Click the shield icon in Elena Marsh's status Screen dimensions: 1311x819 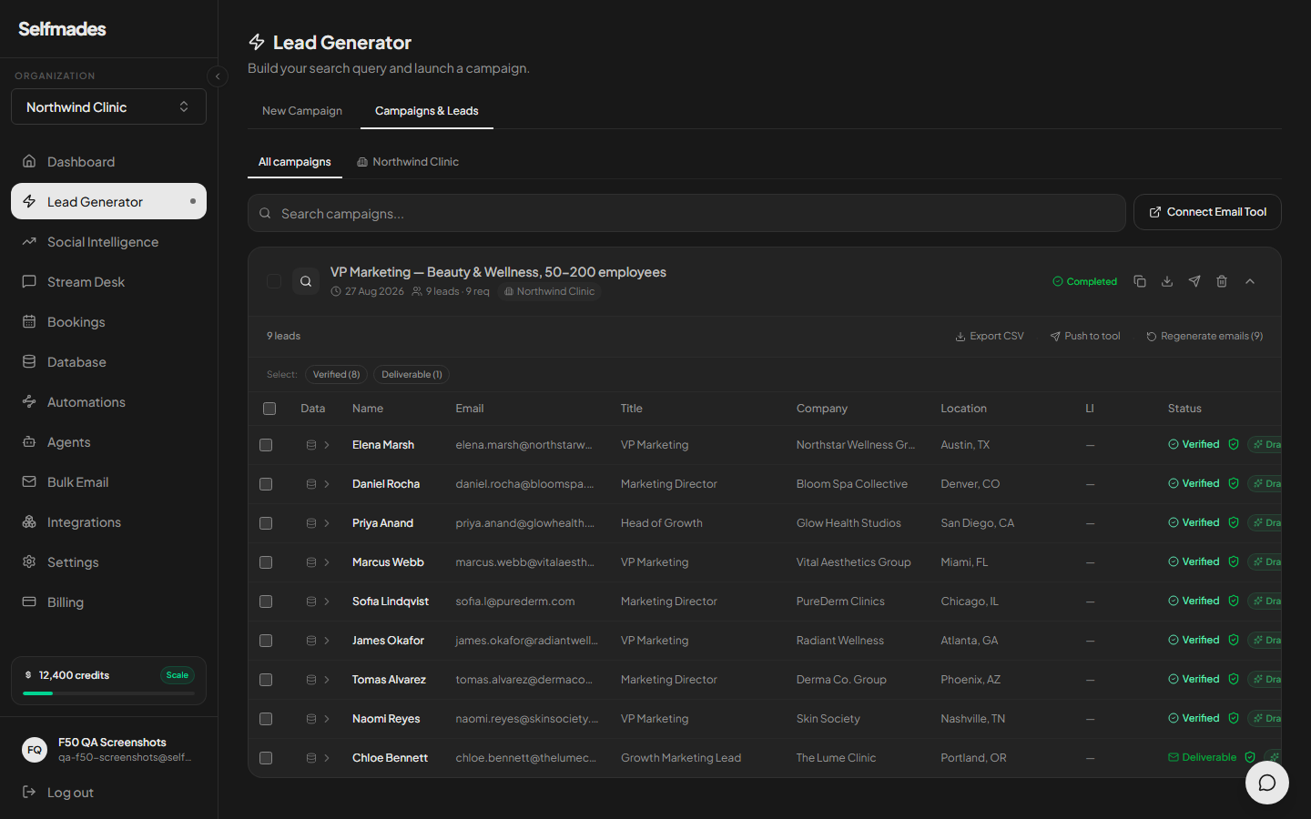click(1234, 445)
